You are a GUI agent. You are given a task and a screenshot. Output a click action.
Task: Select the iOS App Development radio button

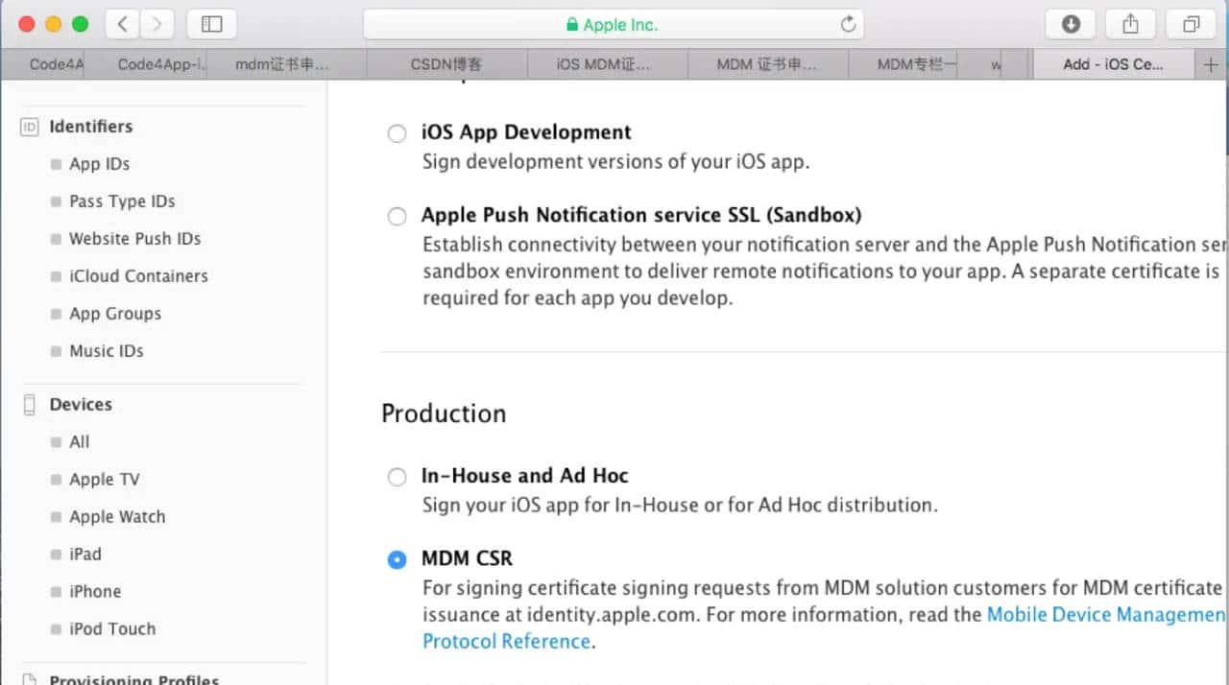397,133
